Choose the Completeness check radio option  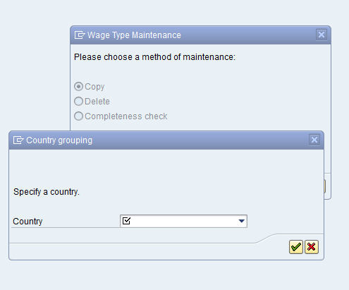(x=78, y=116)
